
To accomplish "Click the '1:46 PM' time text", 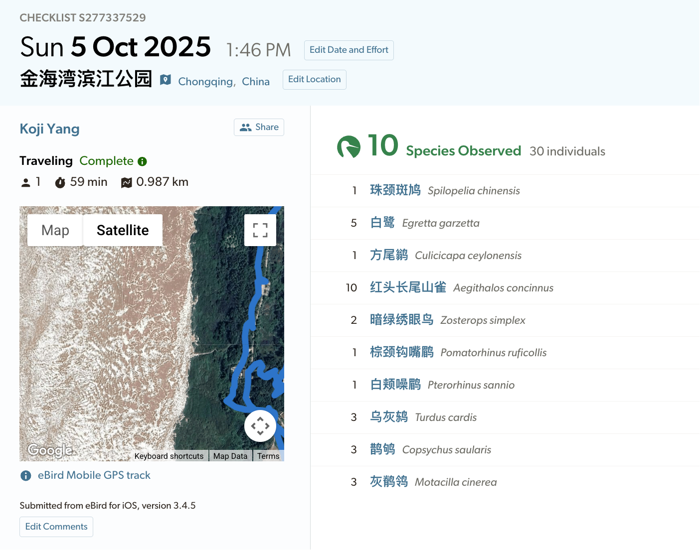I will point(258,50).
